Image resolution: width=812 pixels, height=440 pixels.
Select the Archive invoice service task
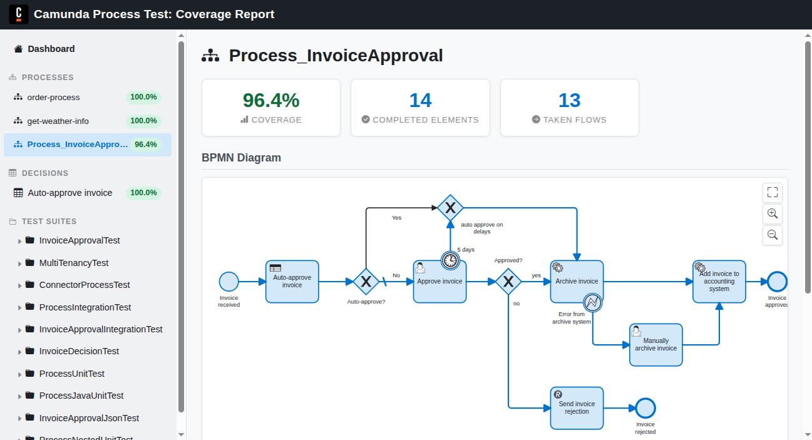pos(577,282)
